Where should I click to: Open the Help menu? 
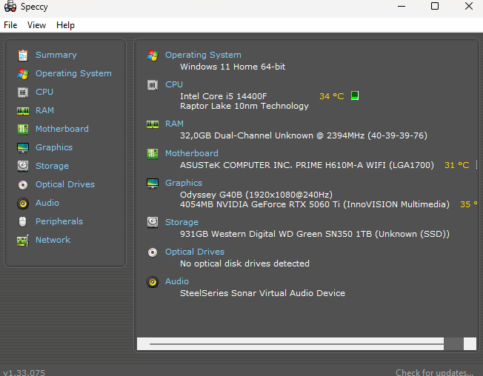pos(65,25)
